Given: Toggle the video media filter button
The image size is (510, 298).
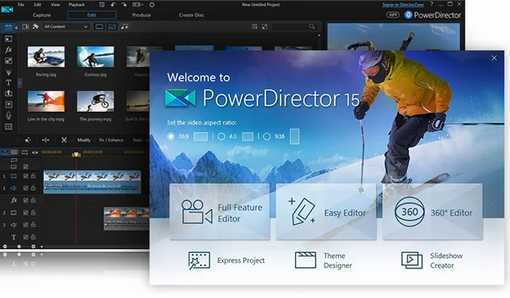Looking at the screenshot, I should [x=100, y=26].
